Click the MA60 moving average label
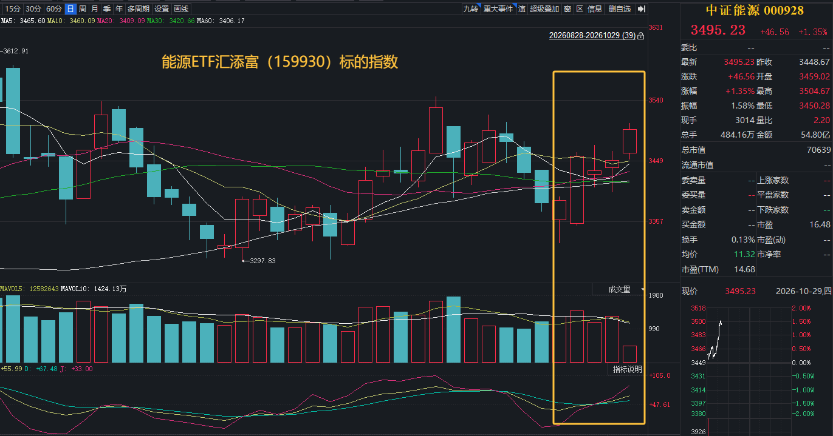Viewport: 833px width, 436px height. (x=221, y=21)
